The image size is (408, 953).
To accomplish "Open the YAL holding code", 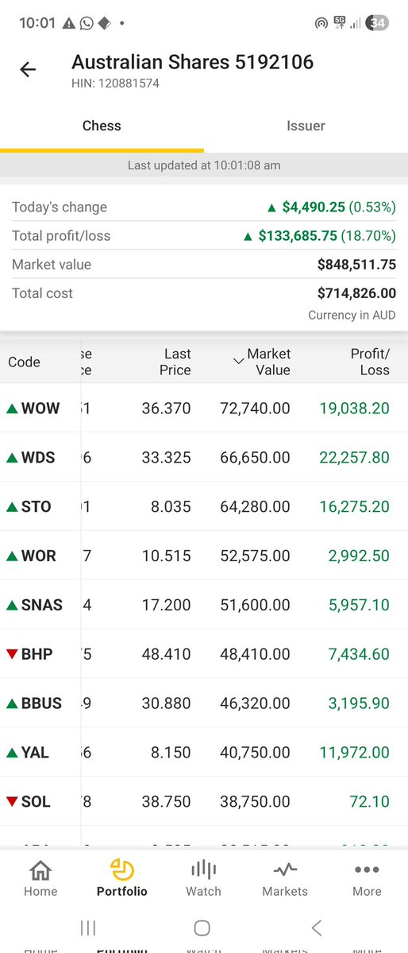I will [35, 753].
